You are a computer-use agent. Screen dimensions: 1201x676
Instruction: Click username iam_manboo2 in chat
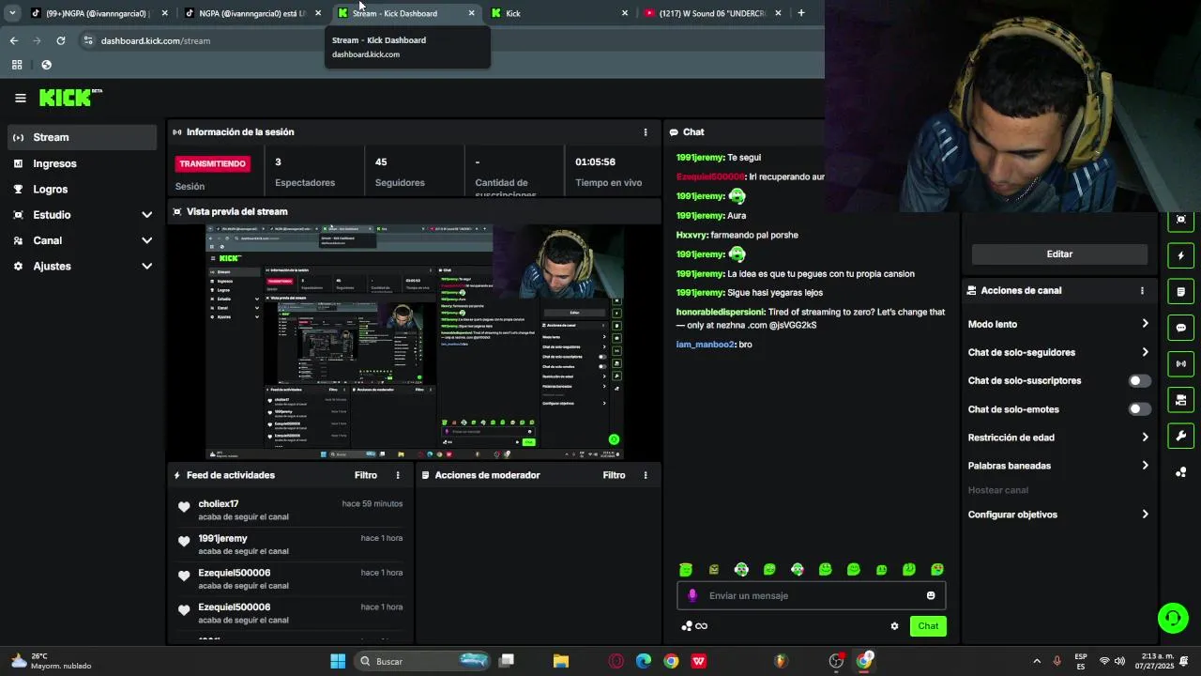[706, 345]
